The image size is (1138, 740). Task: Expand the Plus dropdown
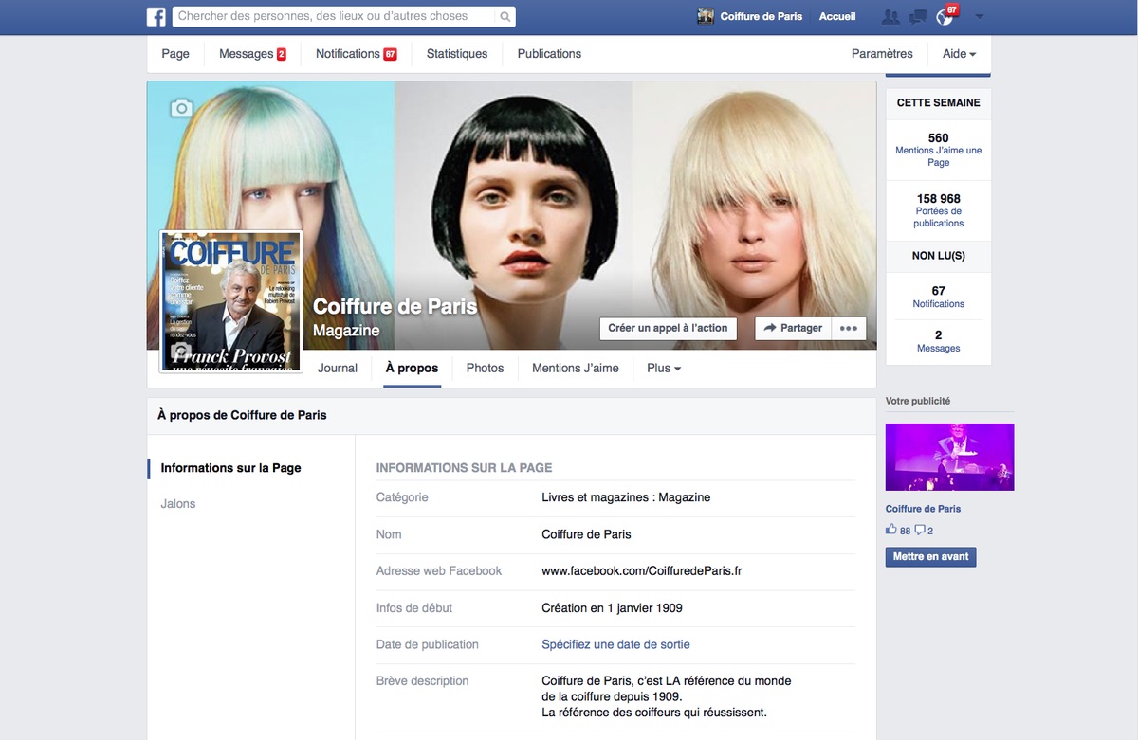pos(664,368)
